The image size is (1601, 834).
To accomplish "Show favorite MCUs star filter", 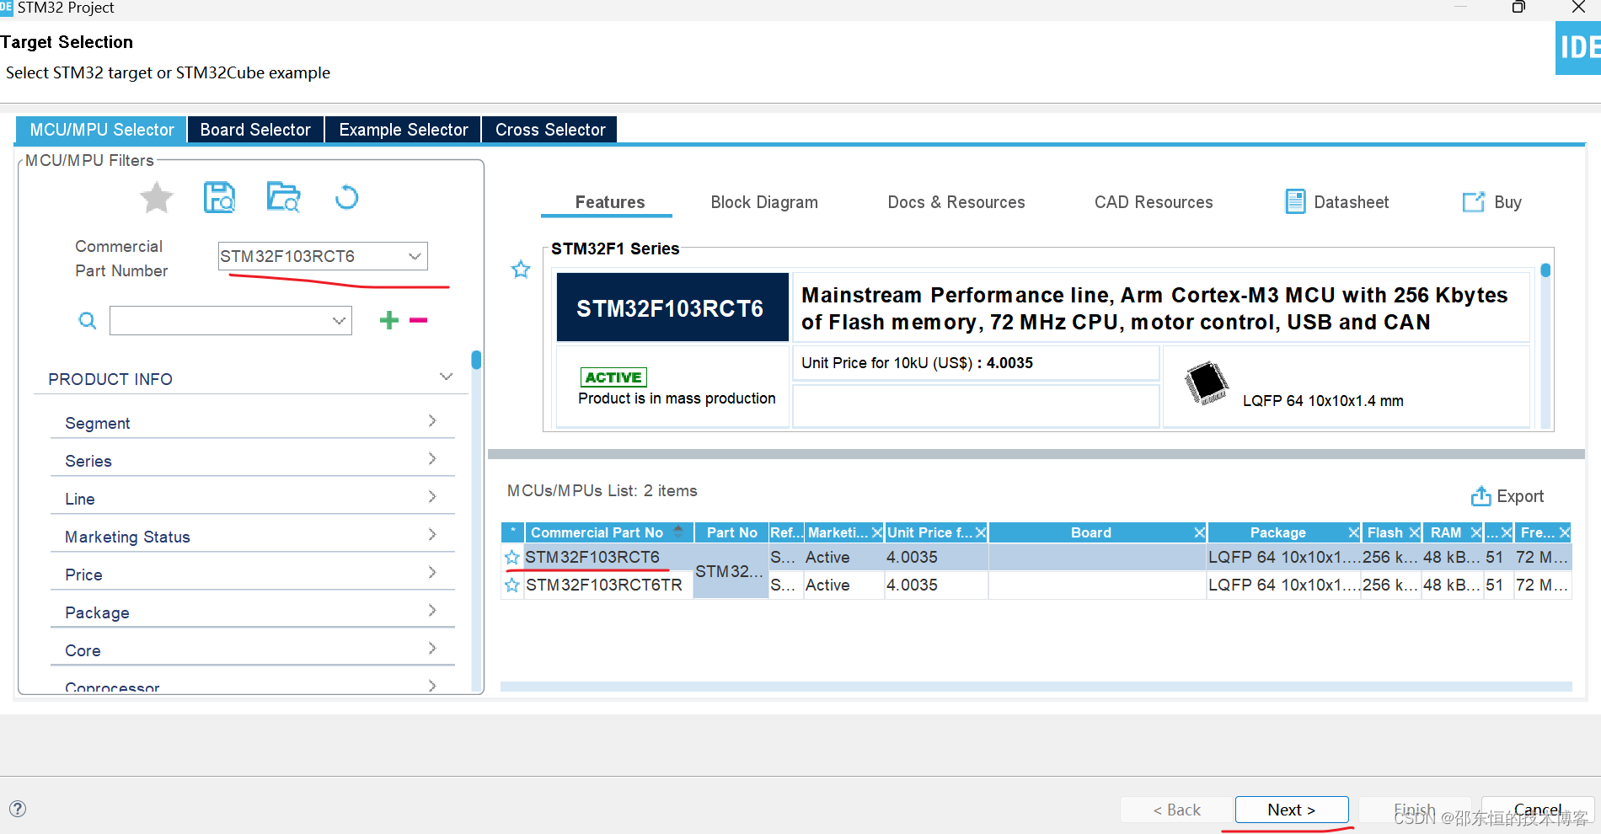I will (157, 198).
